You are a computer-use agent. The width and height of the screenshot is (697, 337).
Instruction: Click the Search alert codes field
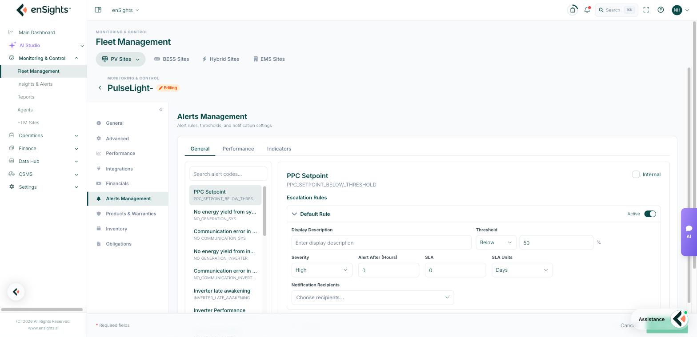228,174
